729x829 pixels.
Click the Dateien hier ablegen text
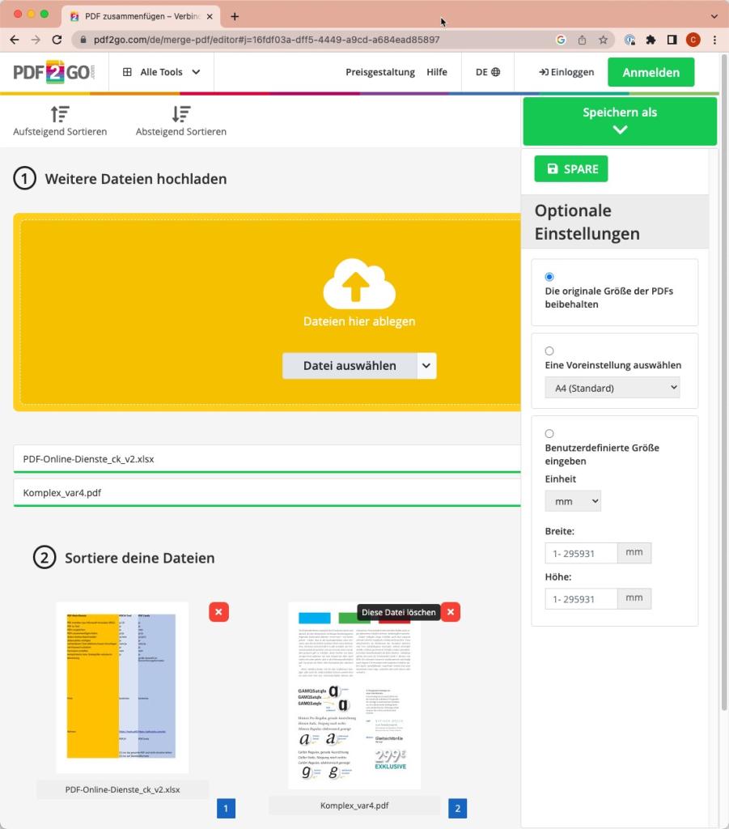[x=359, y=321]
